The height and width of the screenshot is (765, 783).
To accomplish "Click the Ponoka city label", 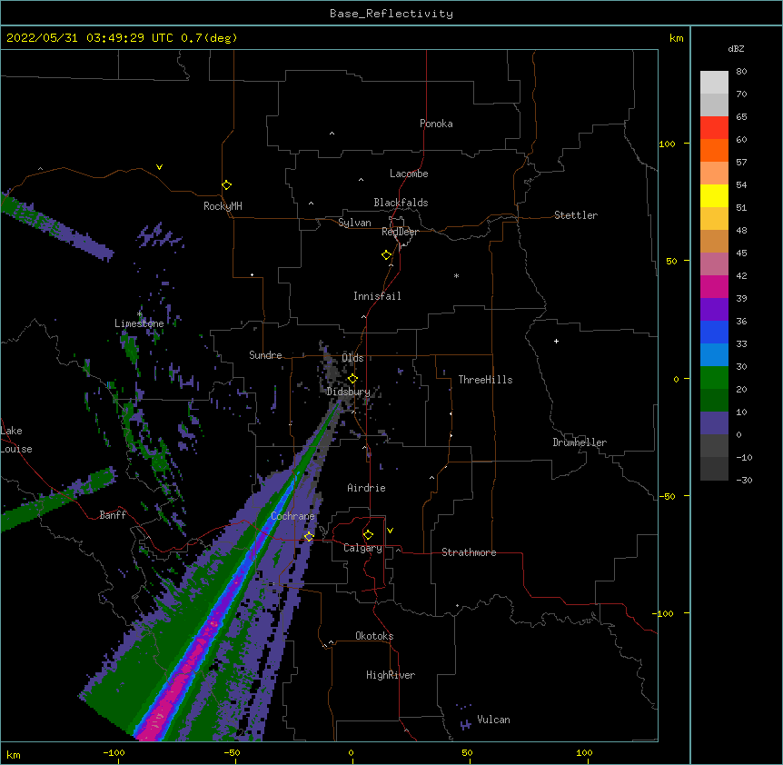I will coord(436,124).
